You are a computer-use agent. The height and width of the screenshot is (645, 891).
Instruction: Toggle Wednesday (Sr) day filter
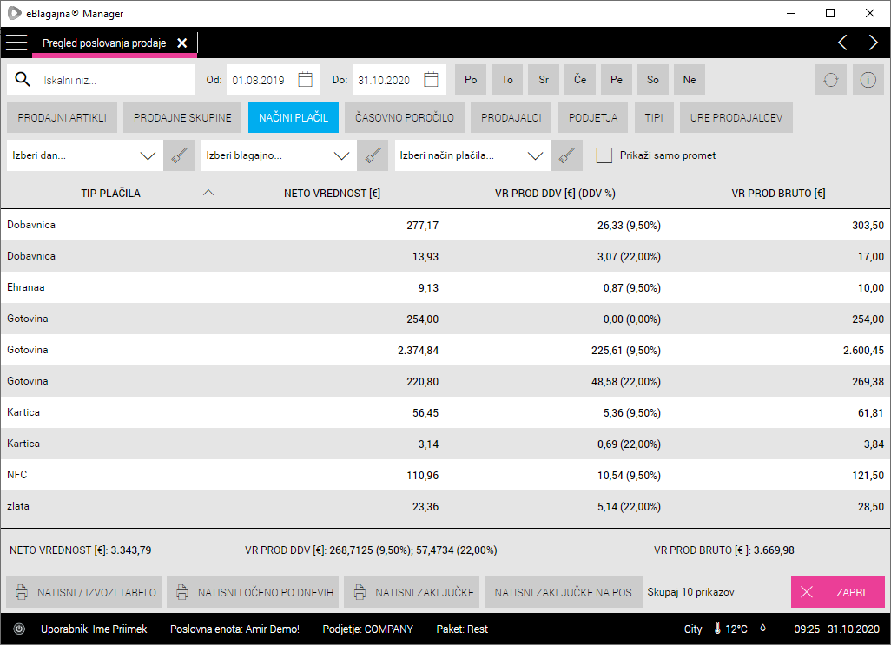[544, 80]
